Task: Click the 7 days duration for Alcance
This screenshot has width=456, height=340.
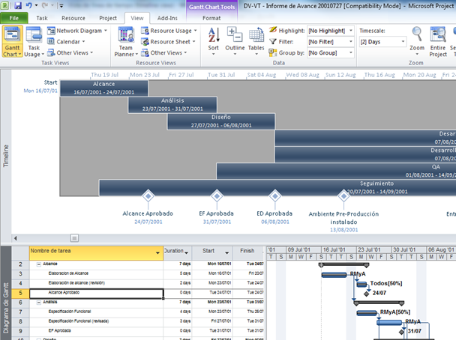Action: pos(185,264)
